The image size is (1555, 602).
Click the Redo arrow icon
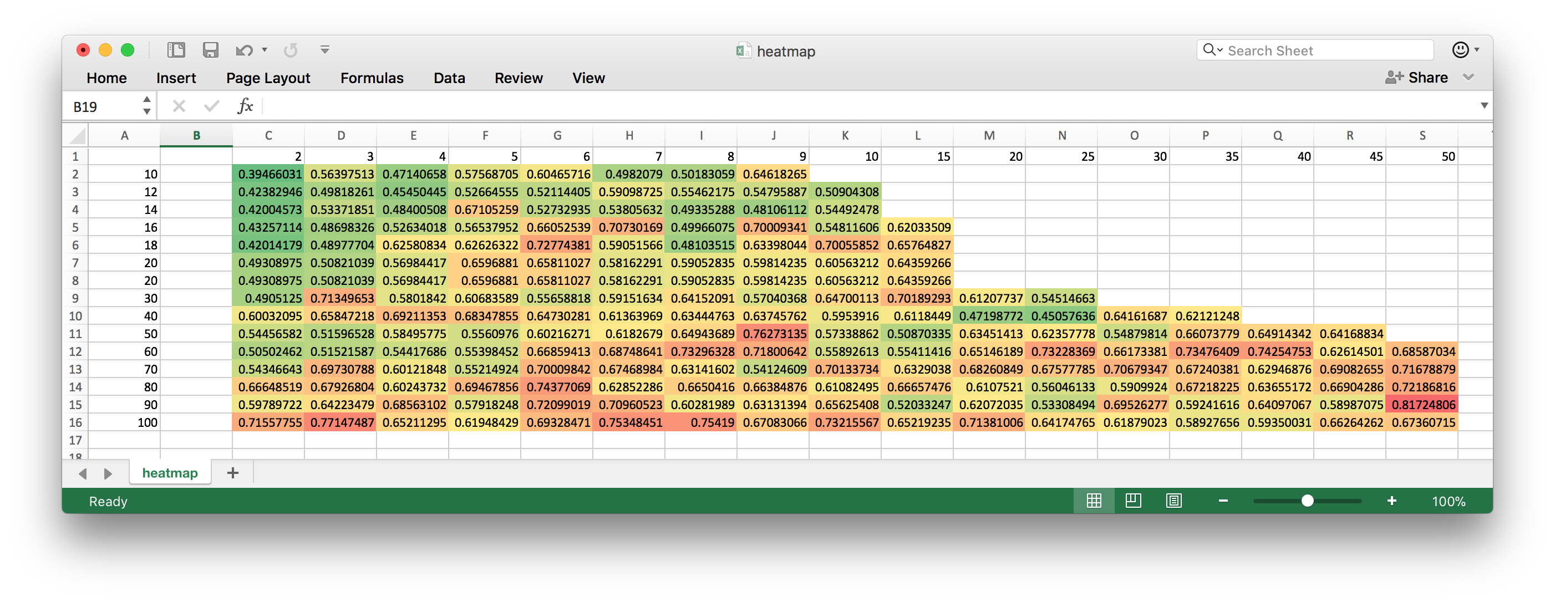coord(291,50)
